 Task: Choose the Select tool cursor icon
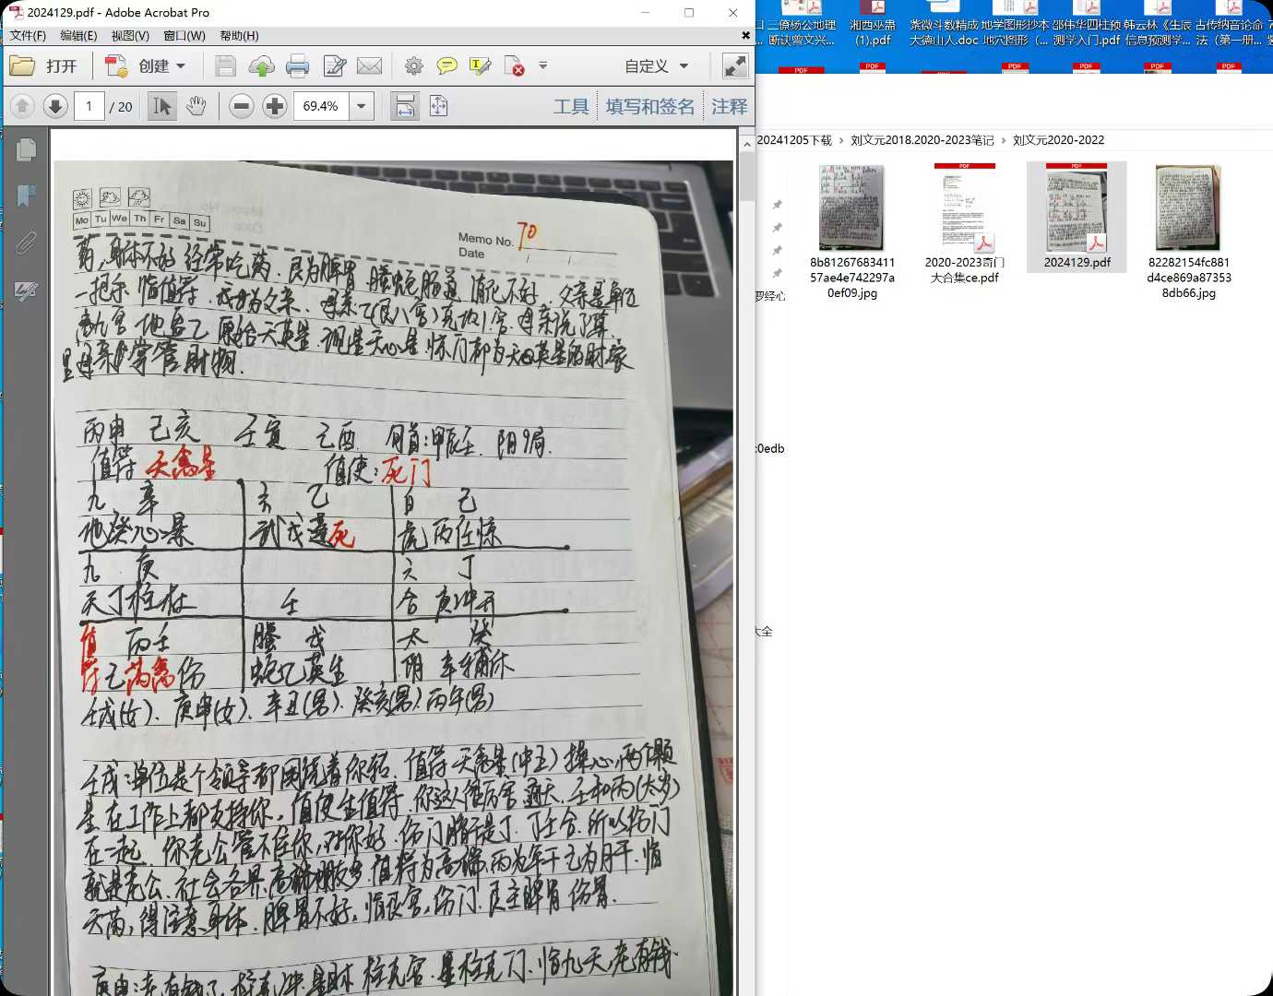(161, 106)
